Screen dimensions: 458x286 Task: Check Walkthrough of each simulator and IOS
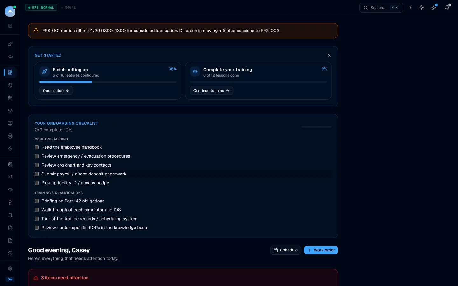(x=37, y=210)
